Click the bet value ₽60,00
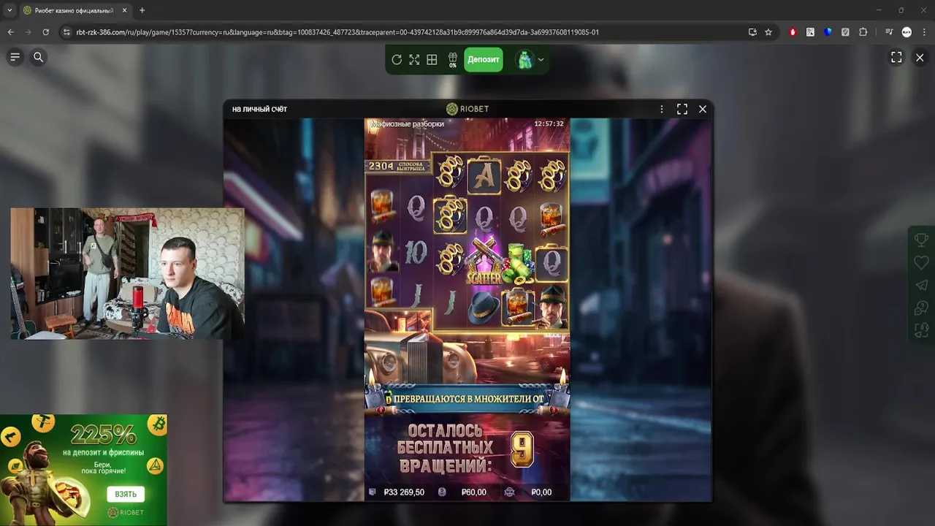Viewport: 935px width, 526px height. [x=474, y=492]
